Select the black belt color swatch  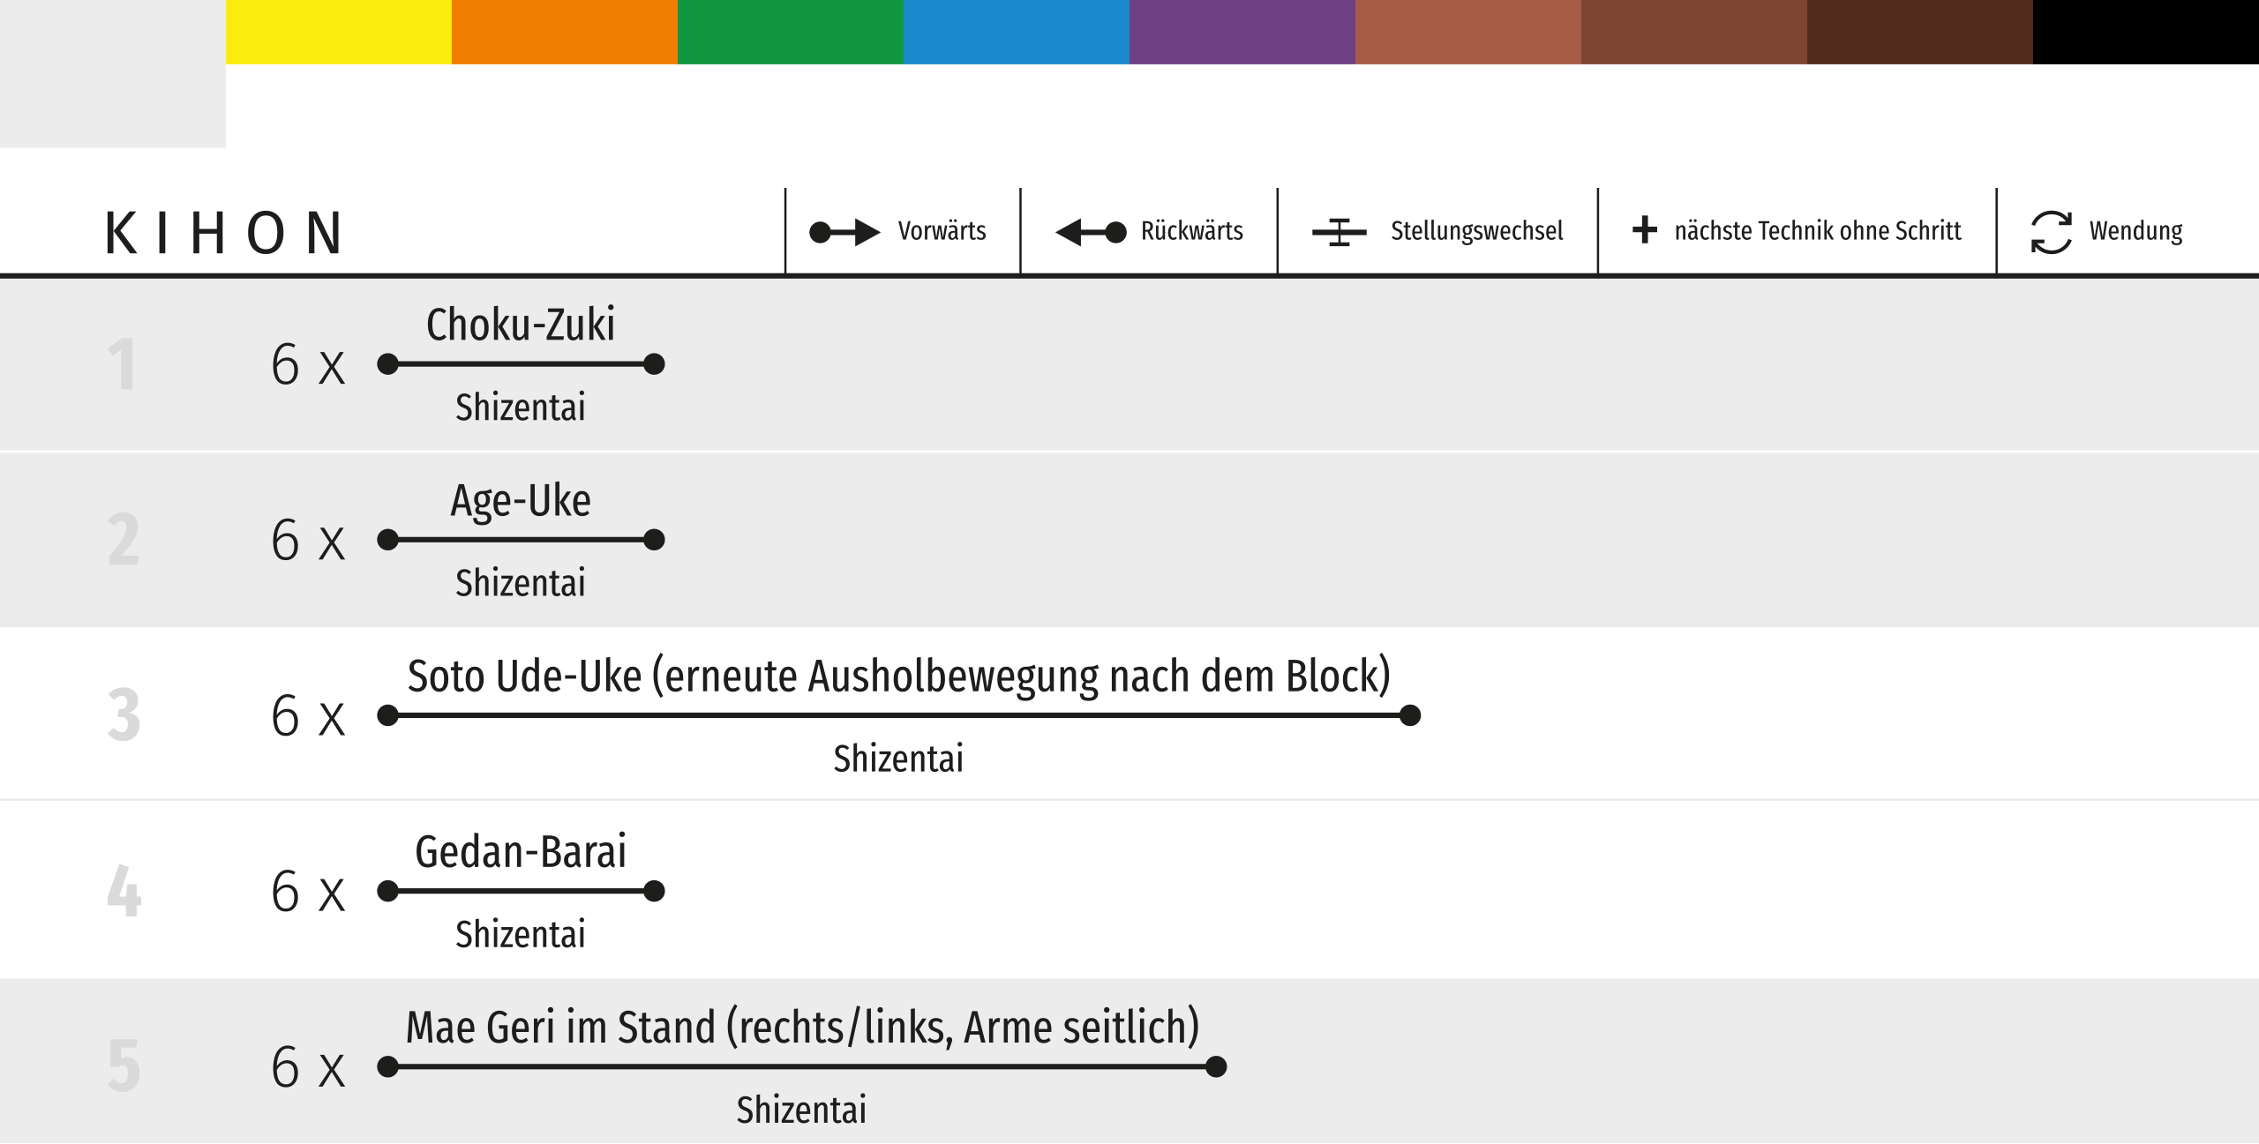(x=2145, y=32)
